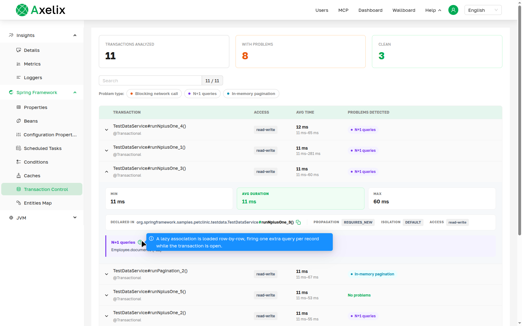The height and width of the screenshot is (326, 522).
Task: Toggle the N+1 queries problem filter
Action: (202, 93)
